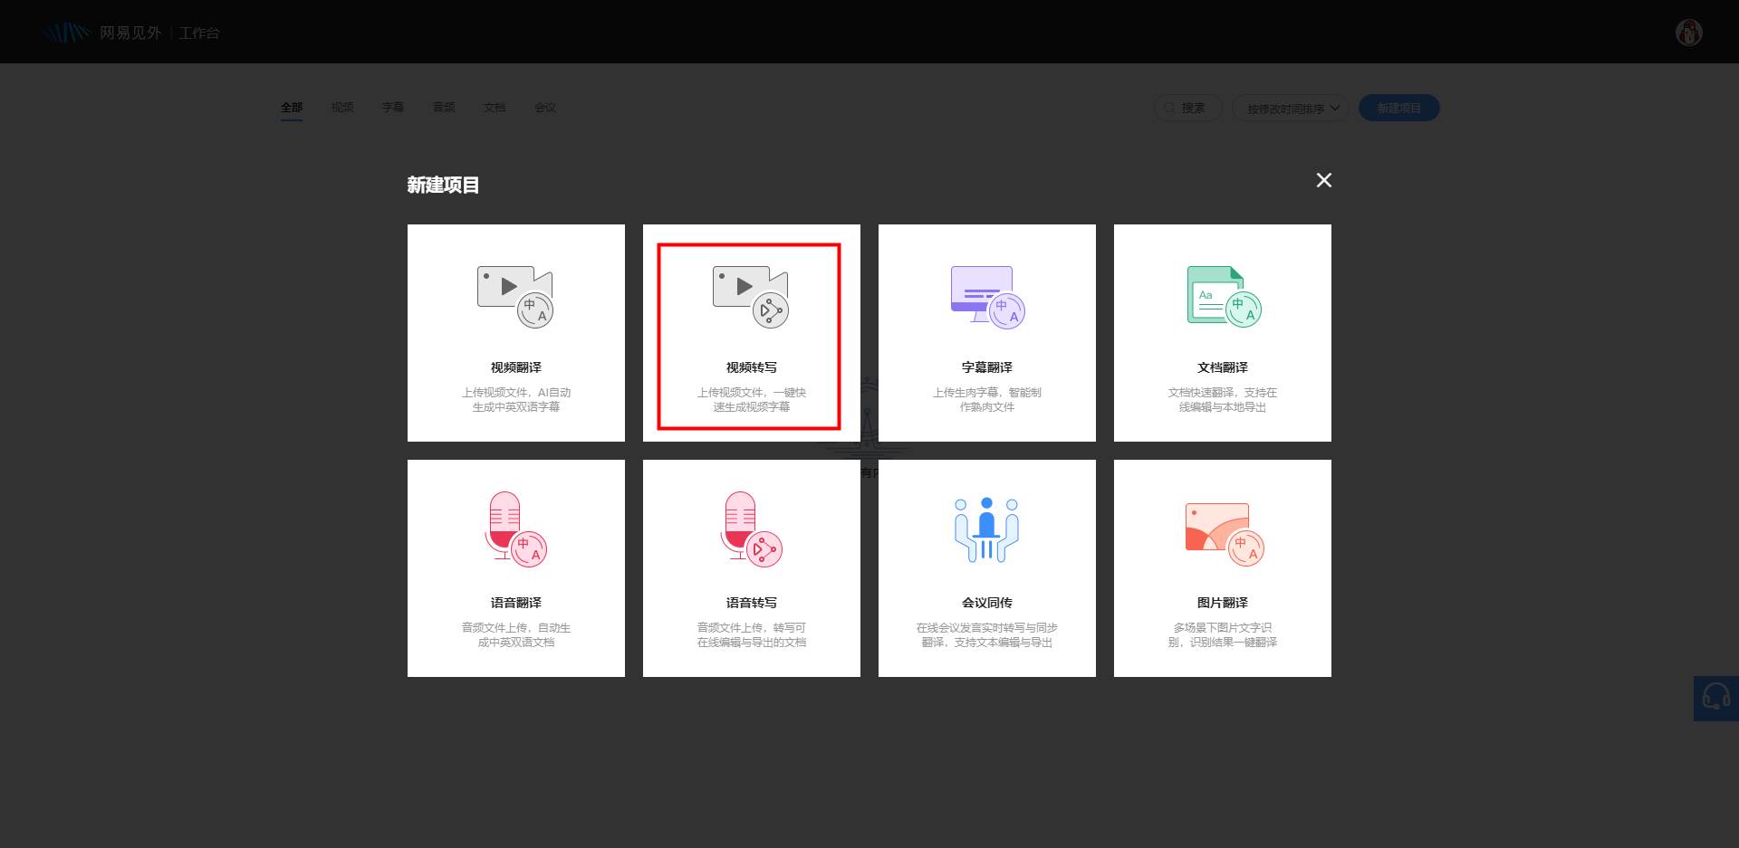Viewport: 1739px width, 848px height.
Task: Switch to the 全部 tab
Action: pyautogui.click(x=292, y=108)
